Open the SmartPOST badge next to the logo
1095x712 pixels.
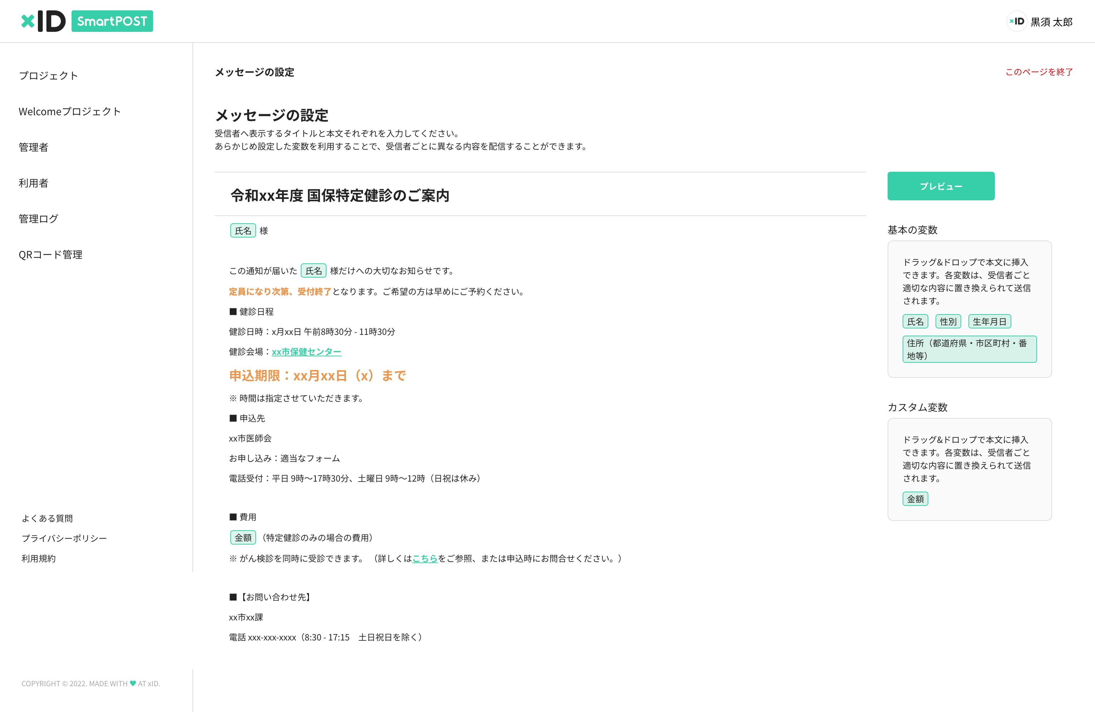click(112, 21)
